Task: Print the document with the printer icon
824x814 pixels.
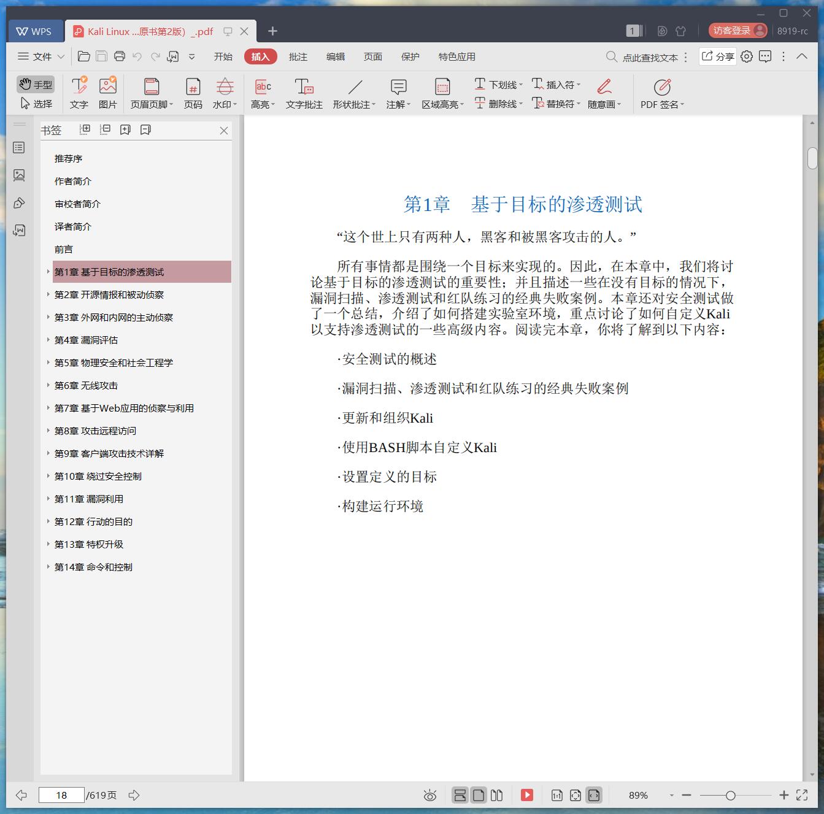Action: tap(120, 56)
